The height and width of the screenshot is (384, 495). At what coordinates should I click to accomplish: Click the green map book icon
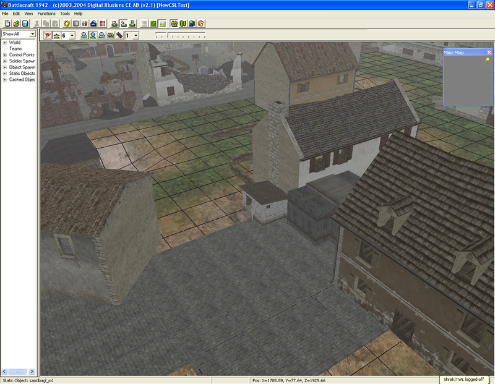click(x=183, y=23)
